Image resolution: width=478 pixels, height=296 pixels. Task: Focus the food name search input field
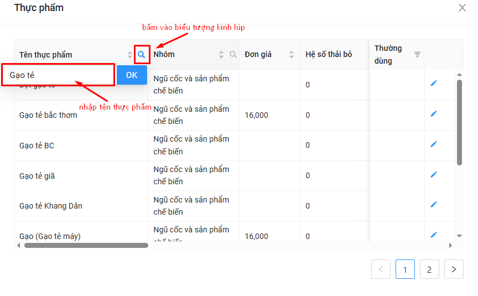pos(59,75)
